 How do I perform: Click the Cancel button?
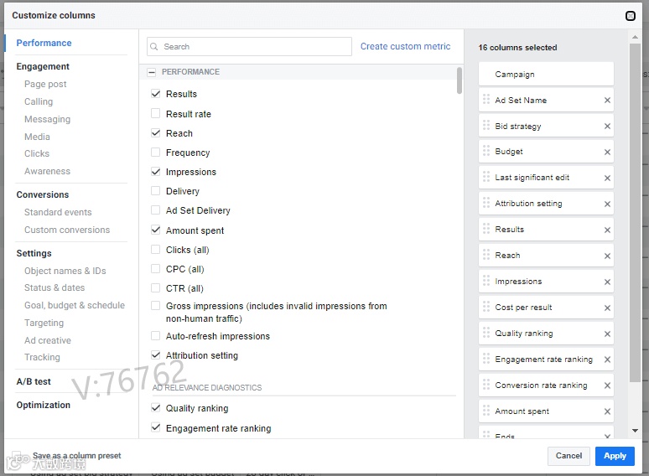[x=569, y=456]
